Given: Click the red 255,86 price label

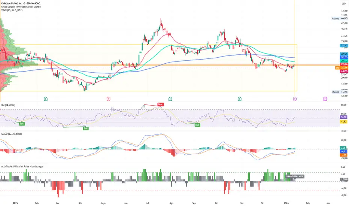Looking at the screenshot, I should pyautogui.click(x=344, y=64).
